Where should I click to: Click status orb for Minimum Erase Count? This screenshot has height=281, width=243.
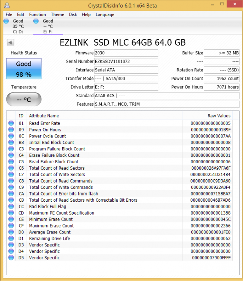coord(11,219)
